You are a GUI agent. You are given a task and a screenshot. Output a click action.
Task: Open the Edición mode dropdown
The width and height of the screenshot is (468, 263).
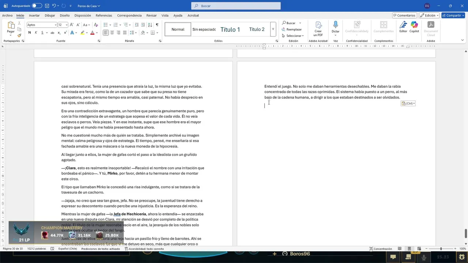point(429,15)
